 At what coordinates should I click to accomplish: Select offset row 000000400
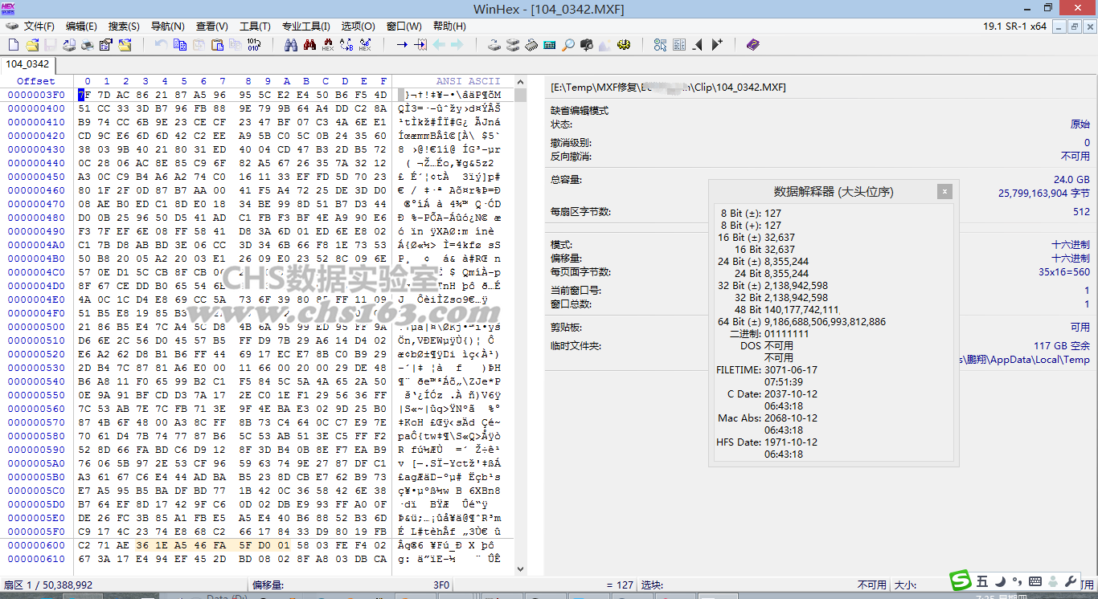click(x=36, y=108)
